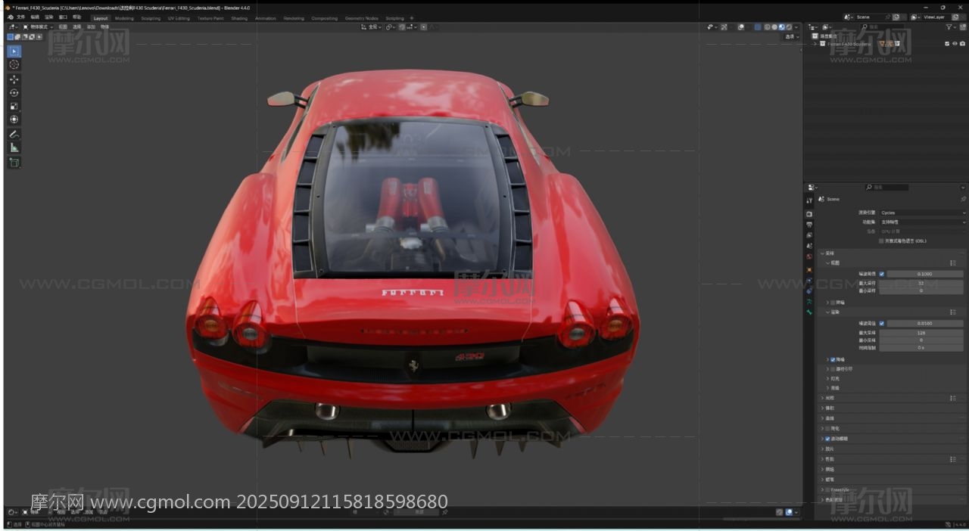
Task: Activate the Scale tool
Action: pos(14,107)
